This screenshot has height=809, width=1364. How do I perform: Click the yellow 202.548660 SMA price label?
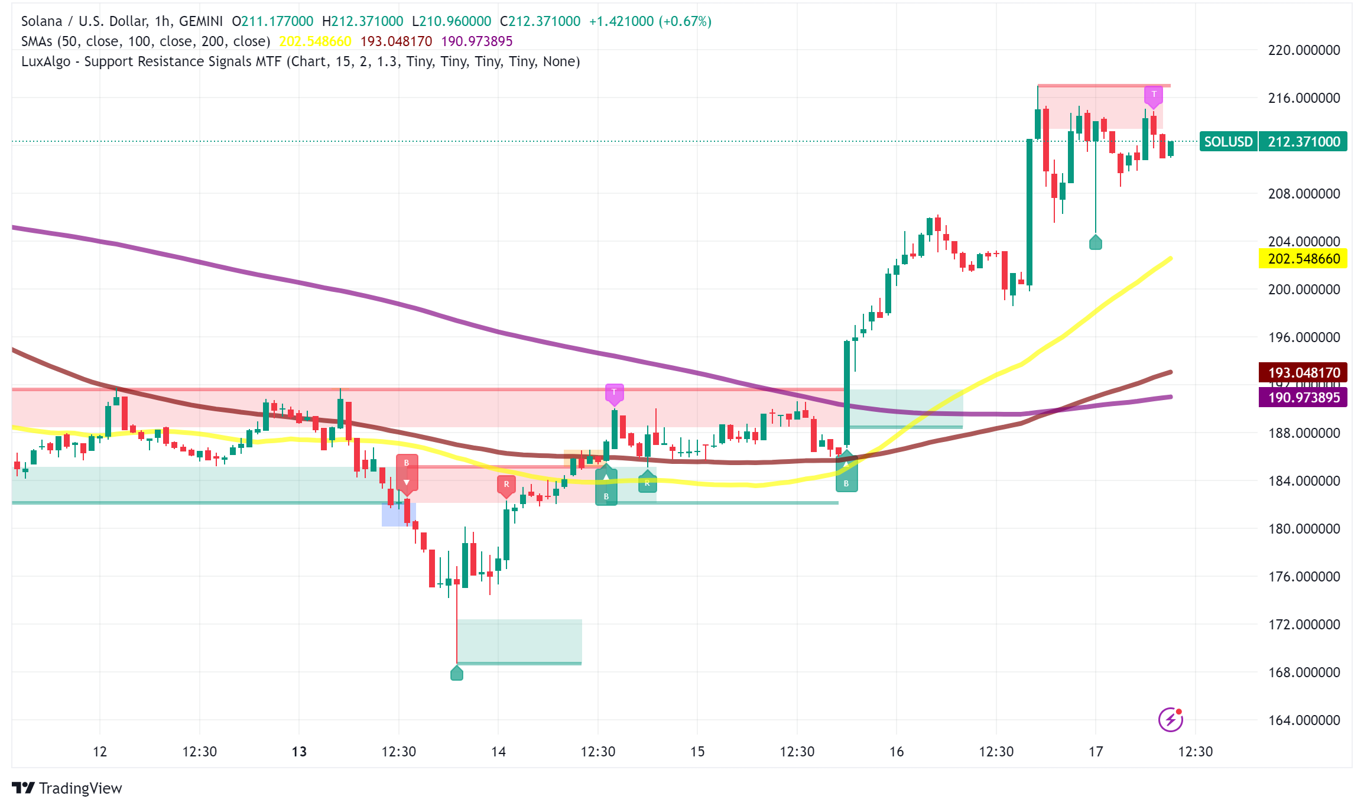pyautogui.click(x=1303, y=259)
